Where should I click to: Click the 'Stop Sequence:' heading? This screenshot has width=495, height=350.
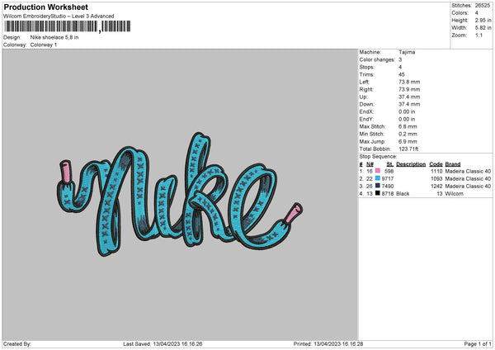[x=378, y=157]
